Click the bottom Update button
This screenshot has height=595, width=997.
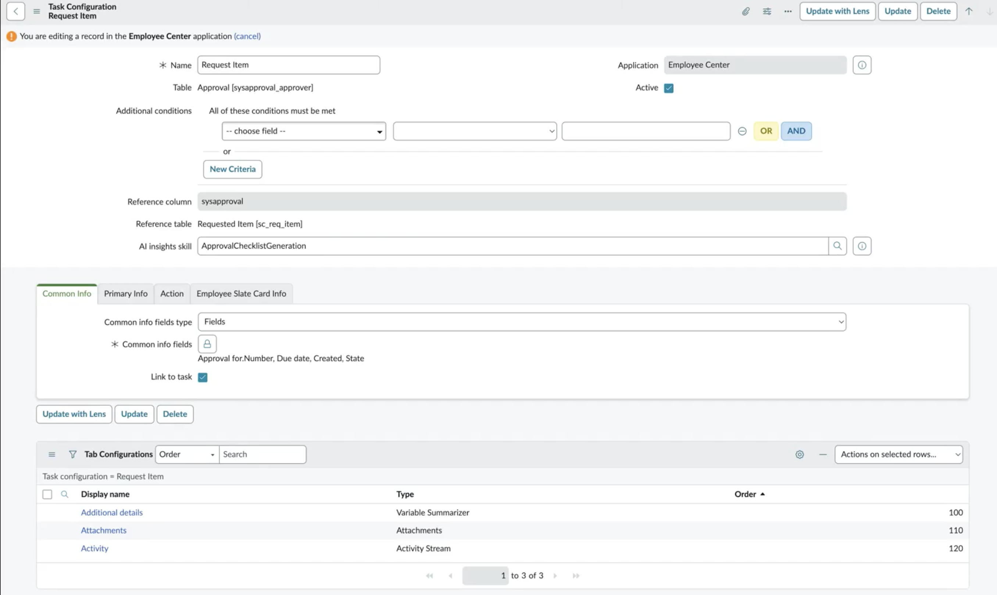tap(134, 414)
